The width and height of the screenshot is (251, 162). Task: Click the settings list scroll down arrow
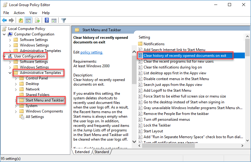click(248, 141)
